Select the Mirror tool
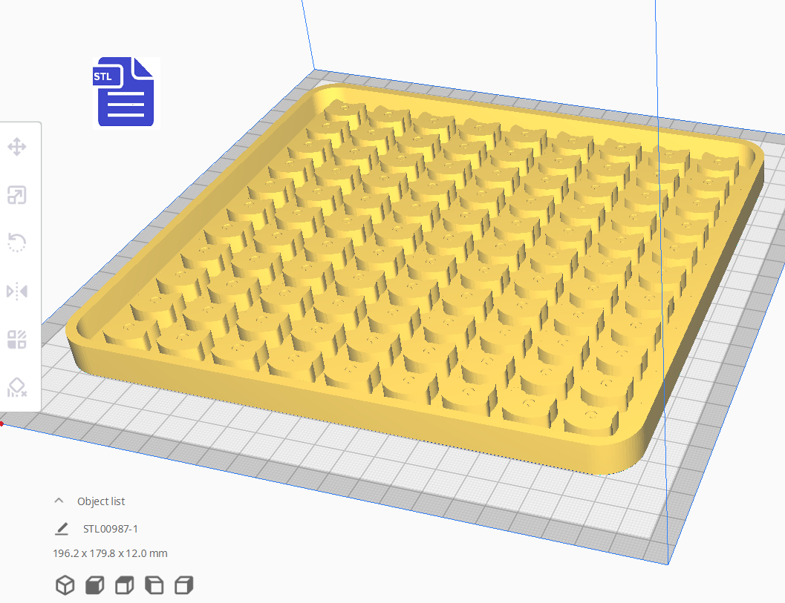Image resolution: width=785 pixels, height=603 pixels. tap(18, 291)
